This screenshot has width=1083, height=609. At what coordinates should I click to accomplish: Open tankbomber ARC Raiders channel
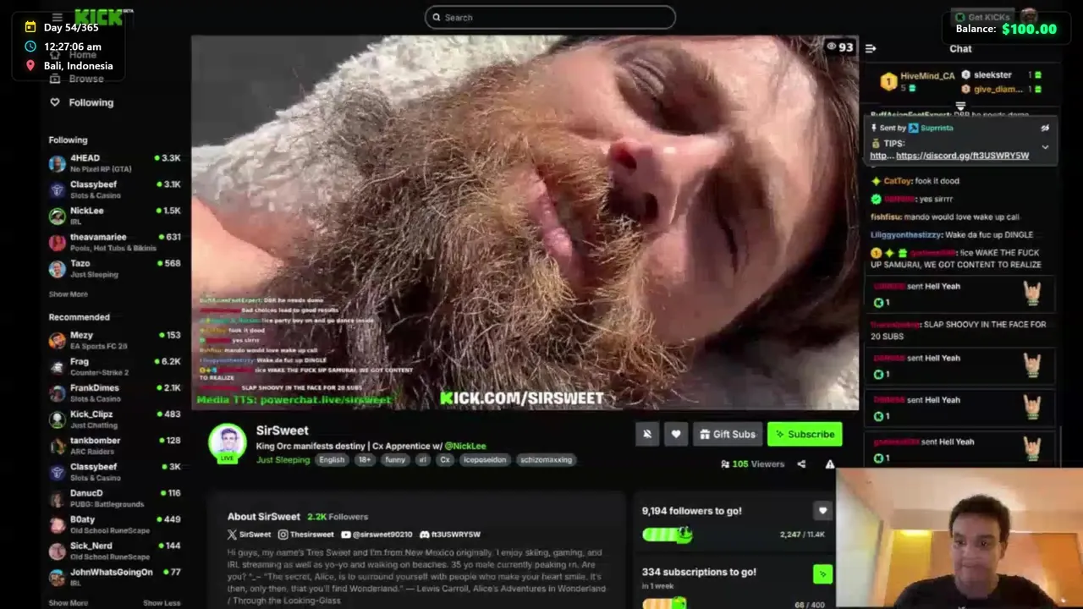[x=114, y=445]
